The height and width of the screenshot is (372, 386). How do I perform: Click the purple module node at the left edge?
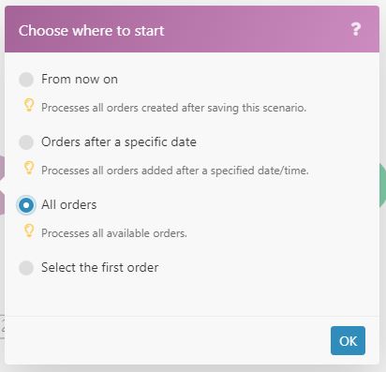point(2,186)
